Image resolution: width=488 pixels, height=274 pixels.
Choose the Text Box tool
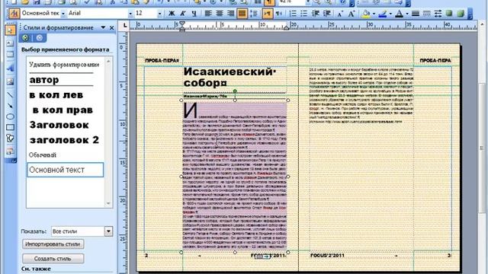(x=10, y=43)
